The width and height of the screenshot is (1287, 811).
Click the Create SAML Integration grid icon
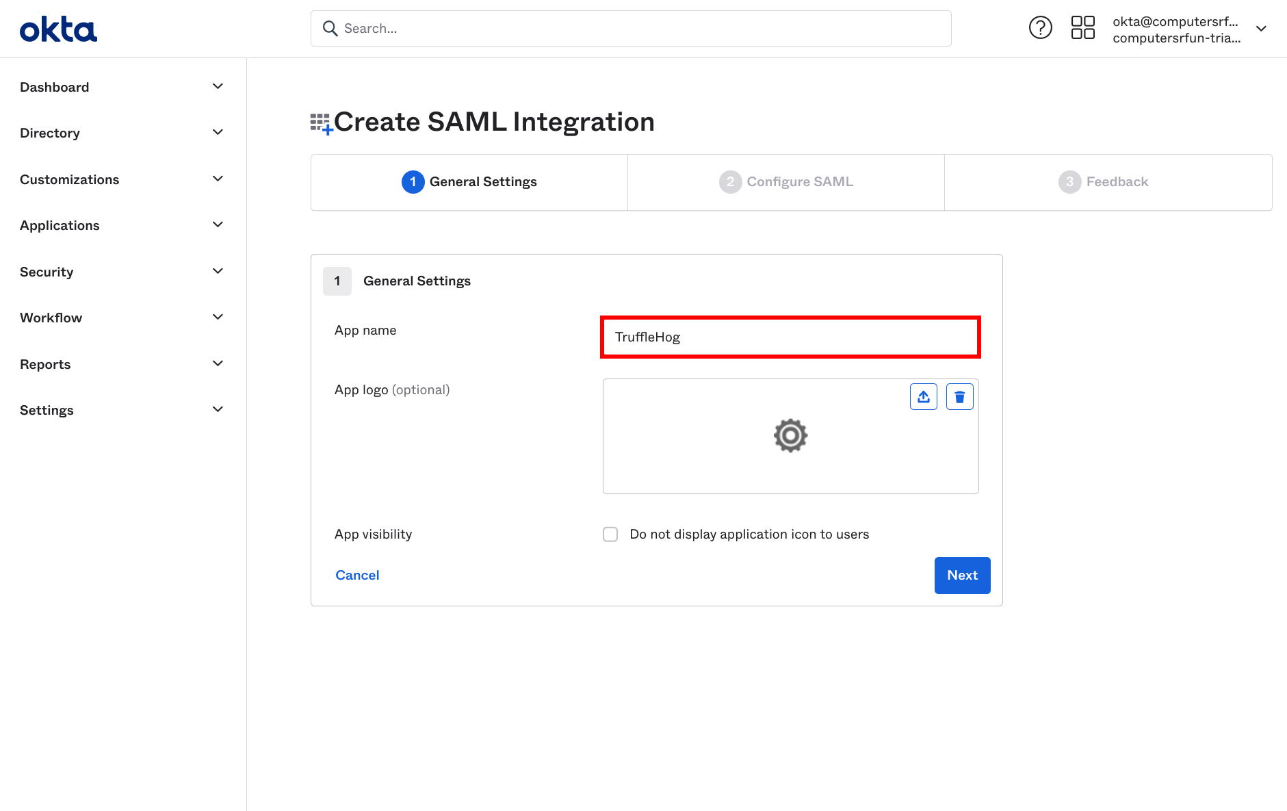(321, 123)
